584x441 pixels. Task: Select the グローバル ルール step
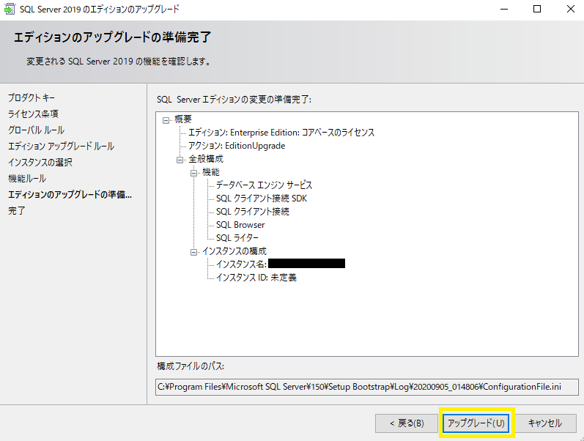(37, 130)
